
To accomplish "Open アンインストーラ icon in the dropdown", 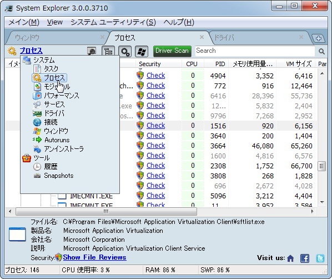I will [37, 149].
